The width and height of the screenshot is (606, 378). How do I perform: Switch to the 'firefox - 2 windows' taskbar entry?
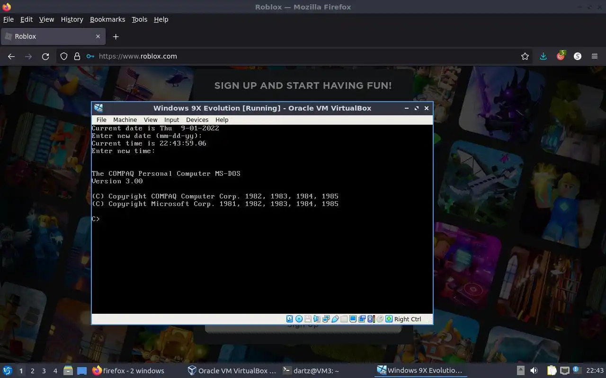(x=128, y=371)
